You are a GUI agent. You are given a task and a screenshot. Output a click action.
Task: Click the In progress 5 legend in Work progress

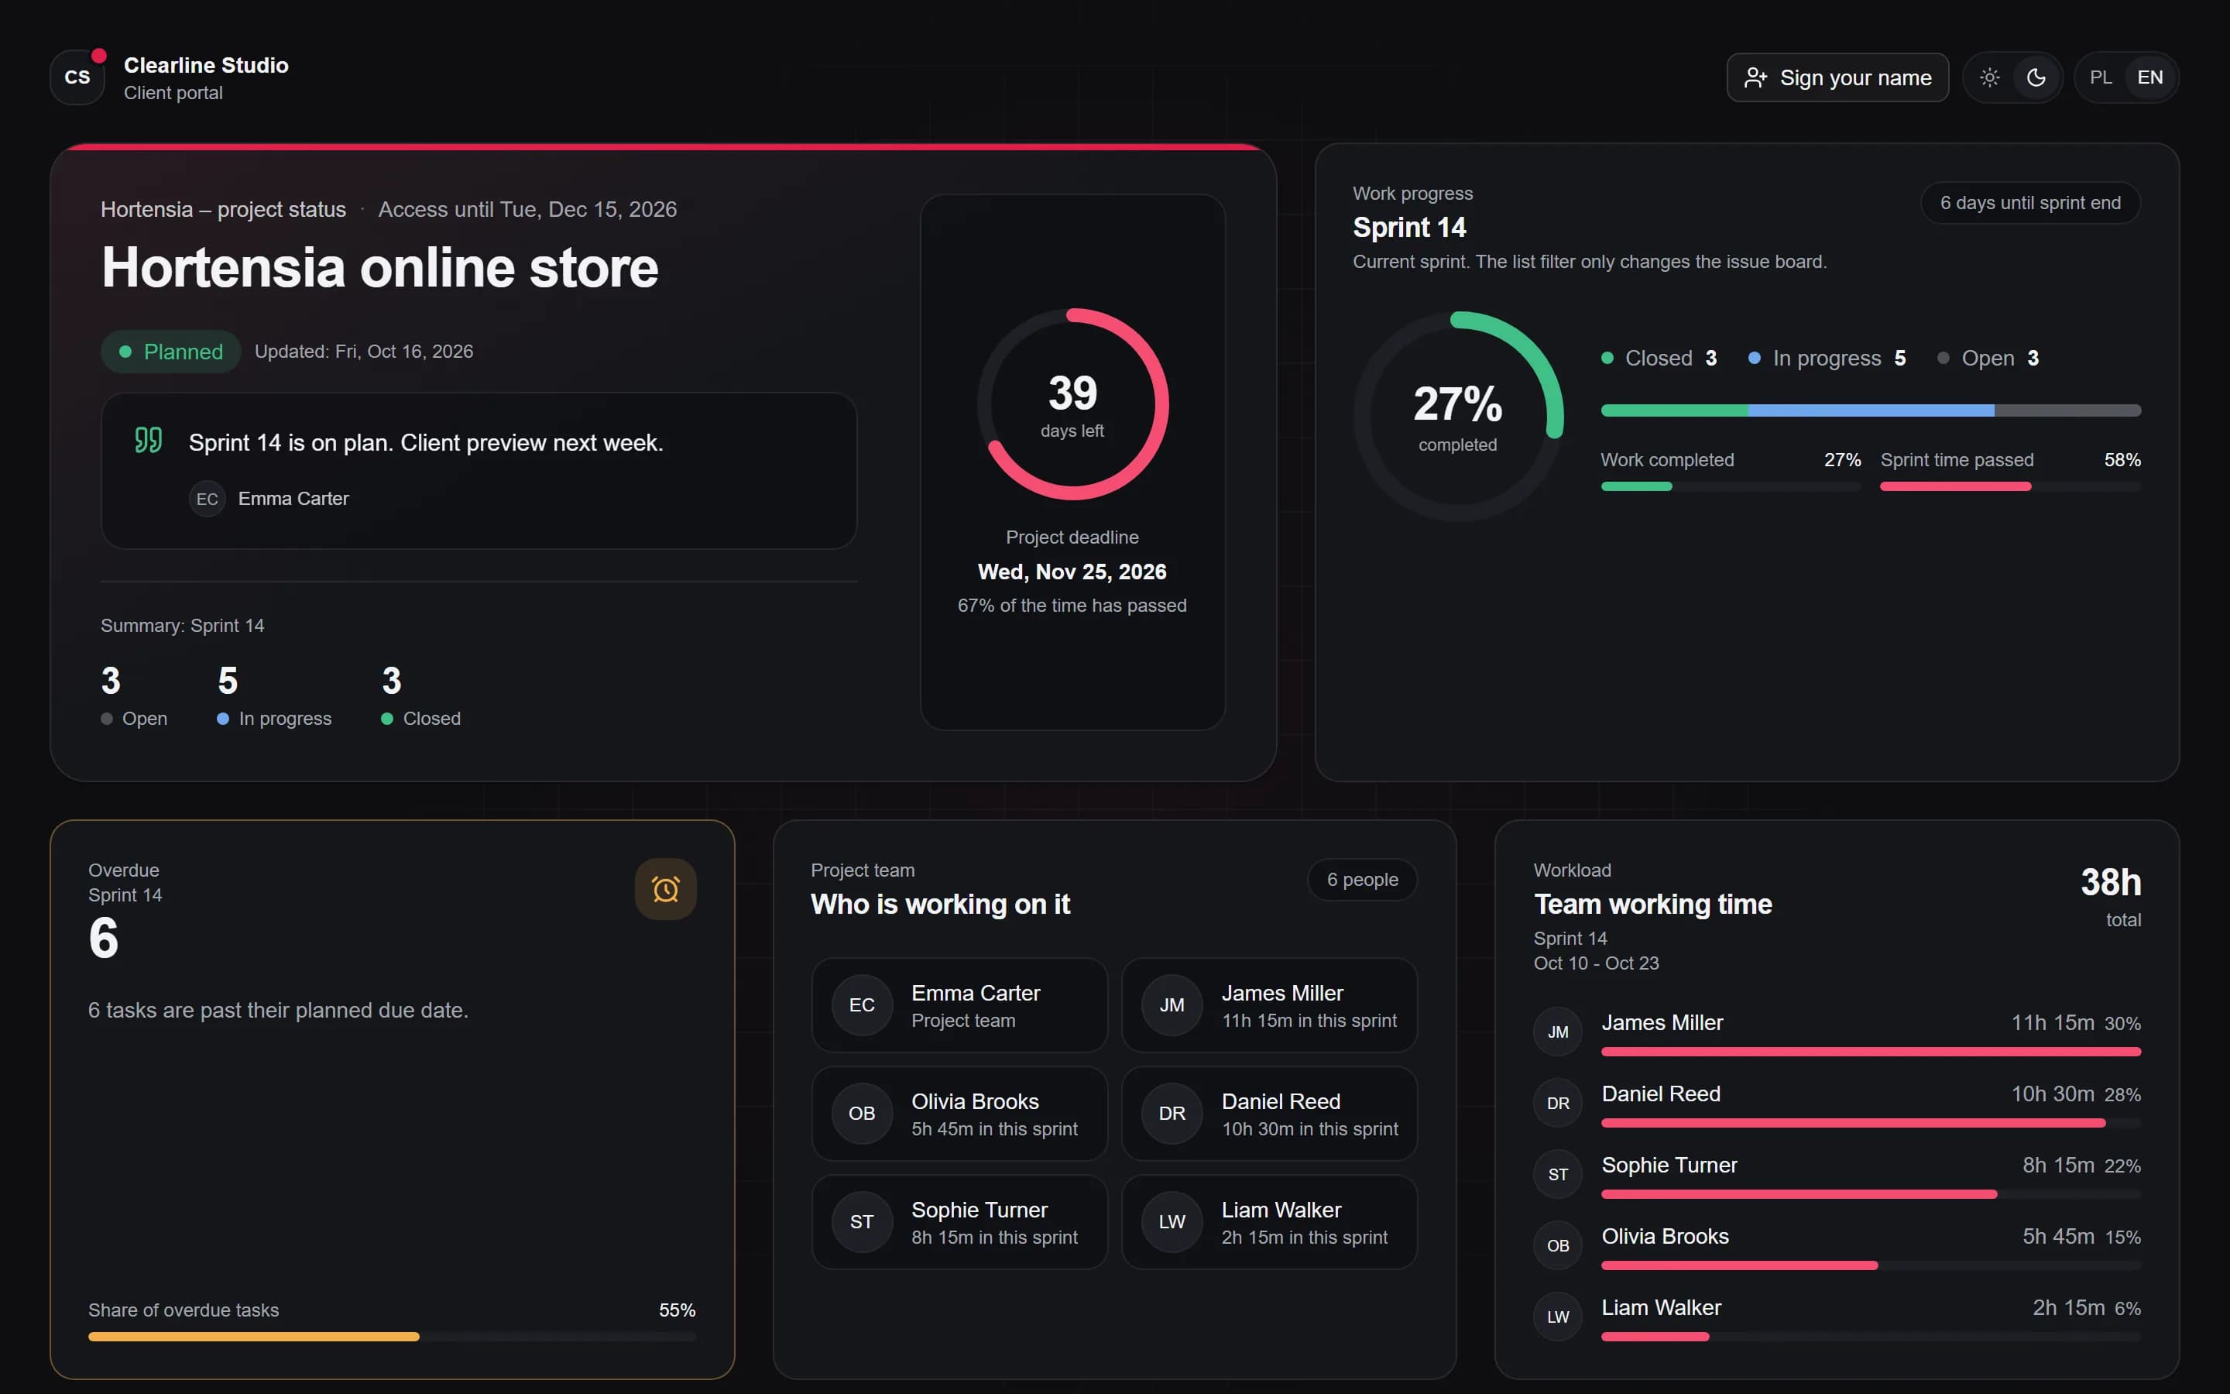click(x=1827, y=358)
